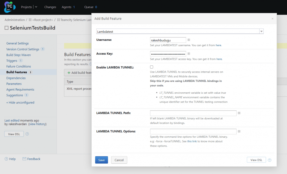Viewport: 287px width, 174px height.
Task: Open Feedback via the envelope icon
Action: 24,159
